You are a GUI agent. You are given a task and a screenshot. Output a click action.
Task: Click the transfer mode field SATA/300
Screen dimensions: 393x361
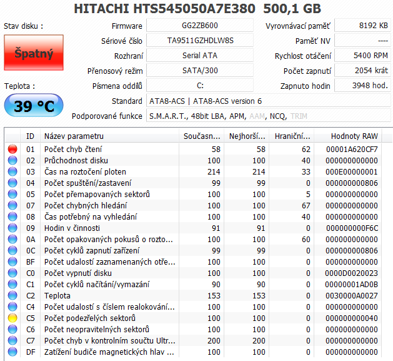click(200, 71)
